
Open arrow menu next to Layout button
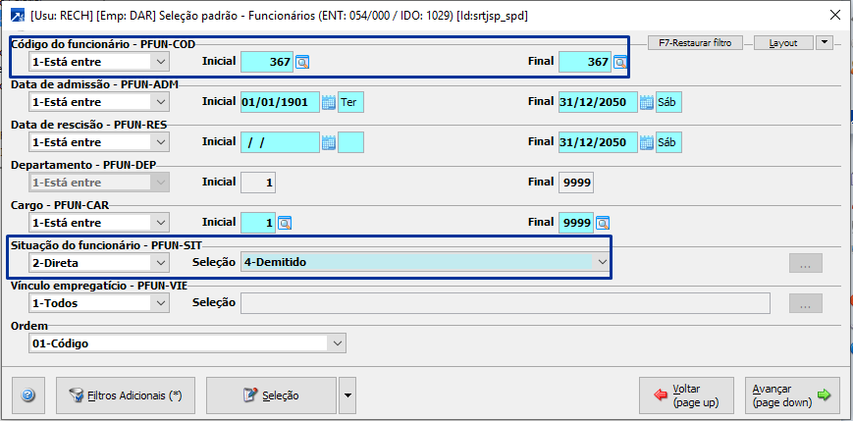(825, 43)
